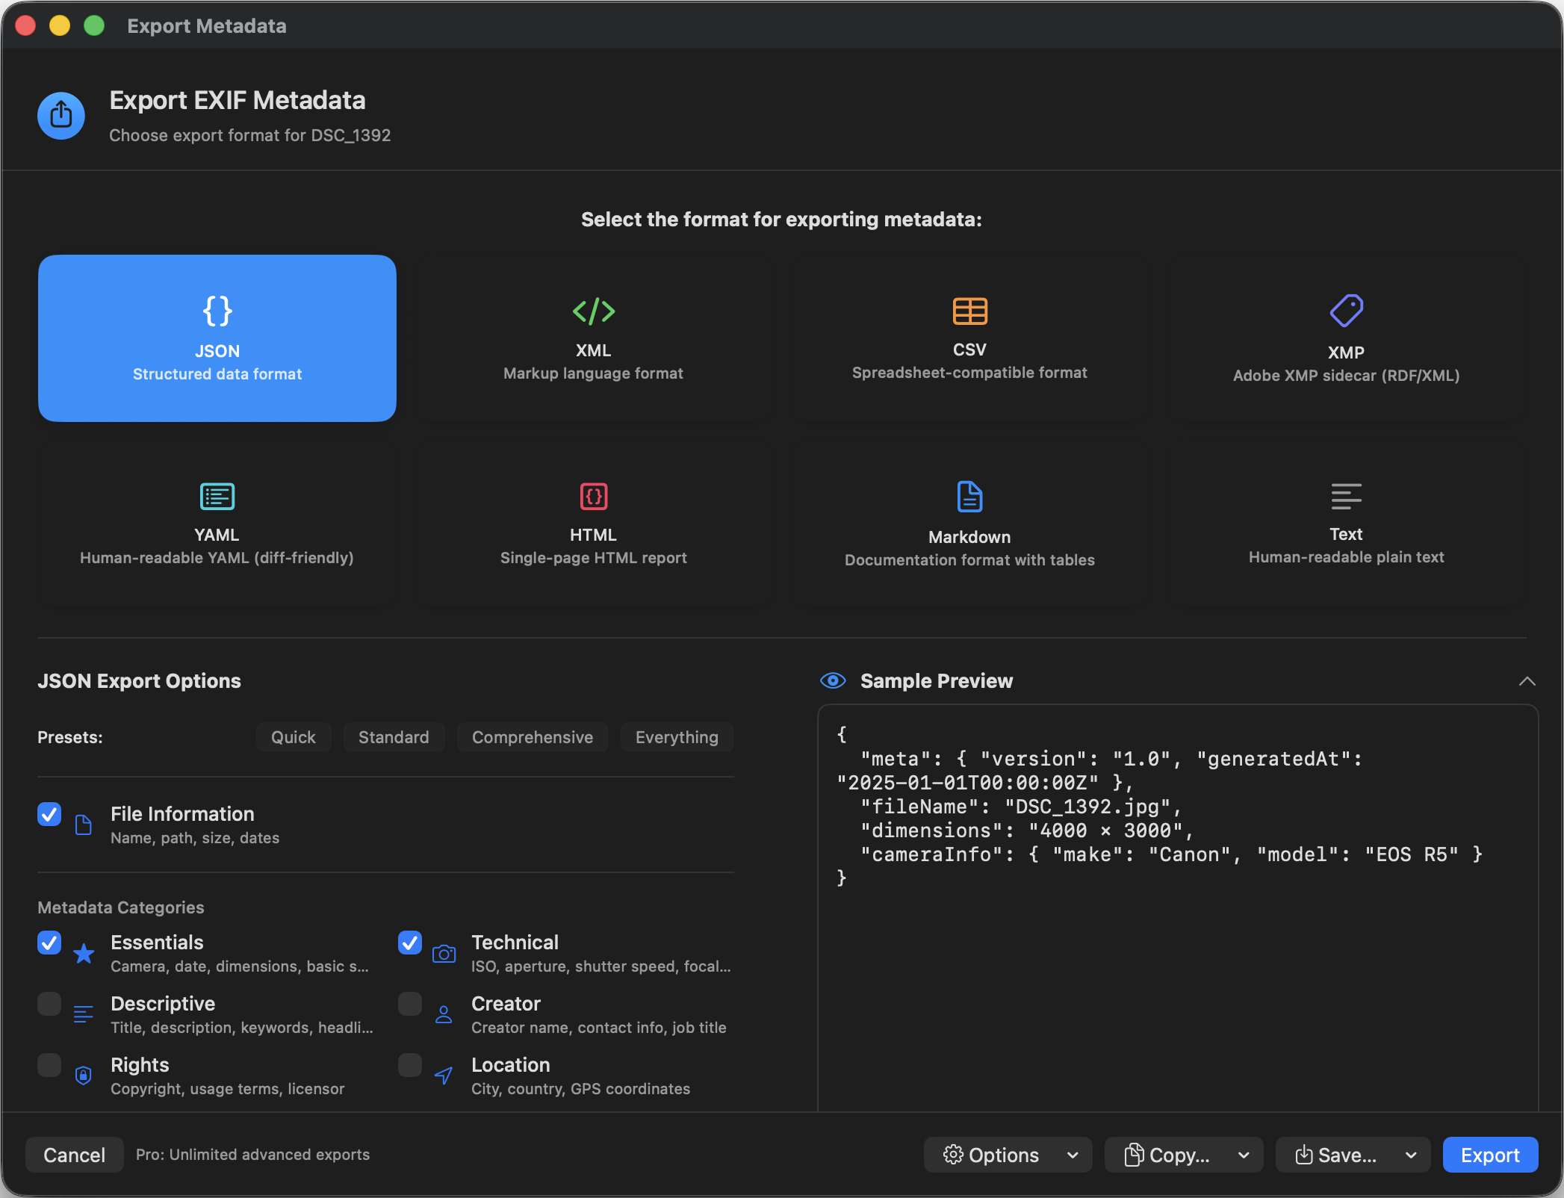Click the Creator person icon

tap(444, 1014)
